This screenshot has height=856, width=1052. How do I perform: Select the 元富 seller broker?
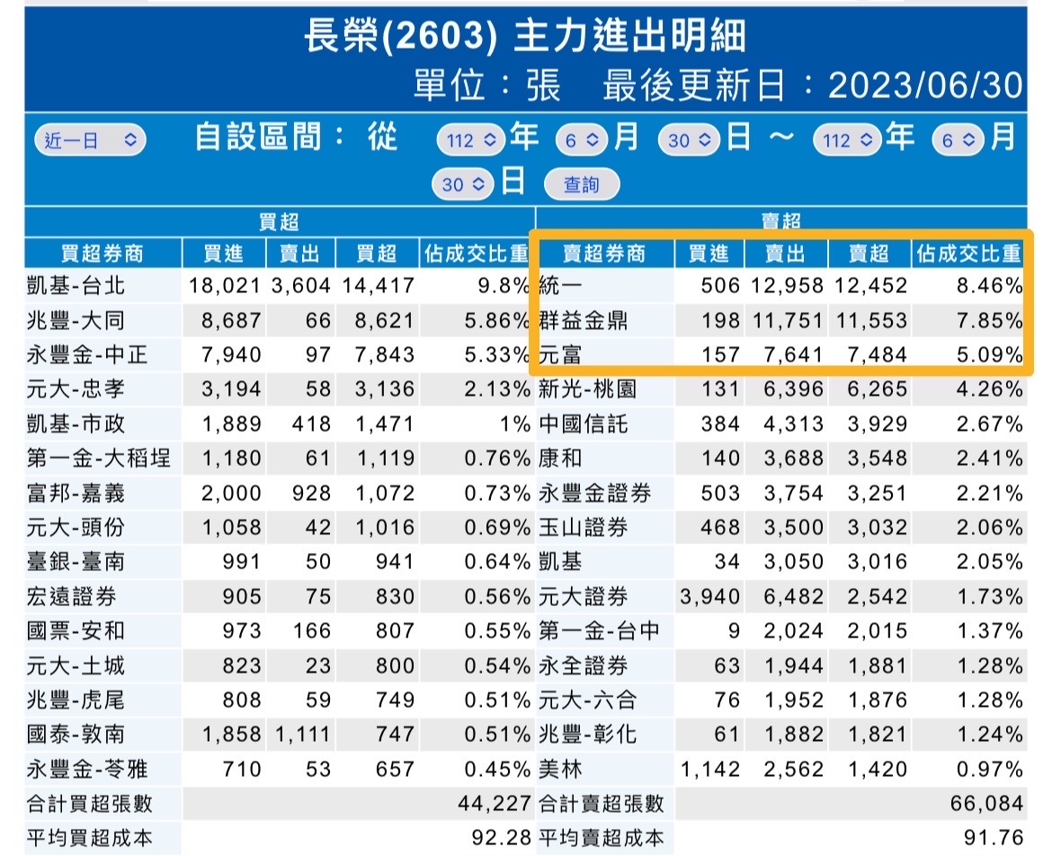(x=560, y=355)
